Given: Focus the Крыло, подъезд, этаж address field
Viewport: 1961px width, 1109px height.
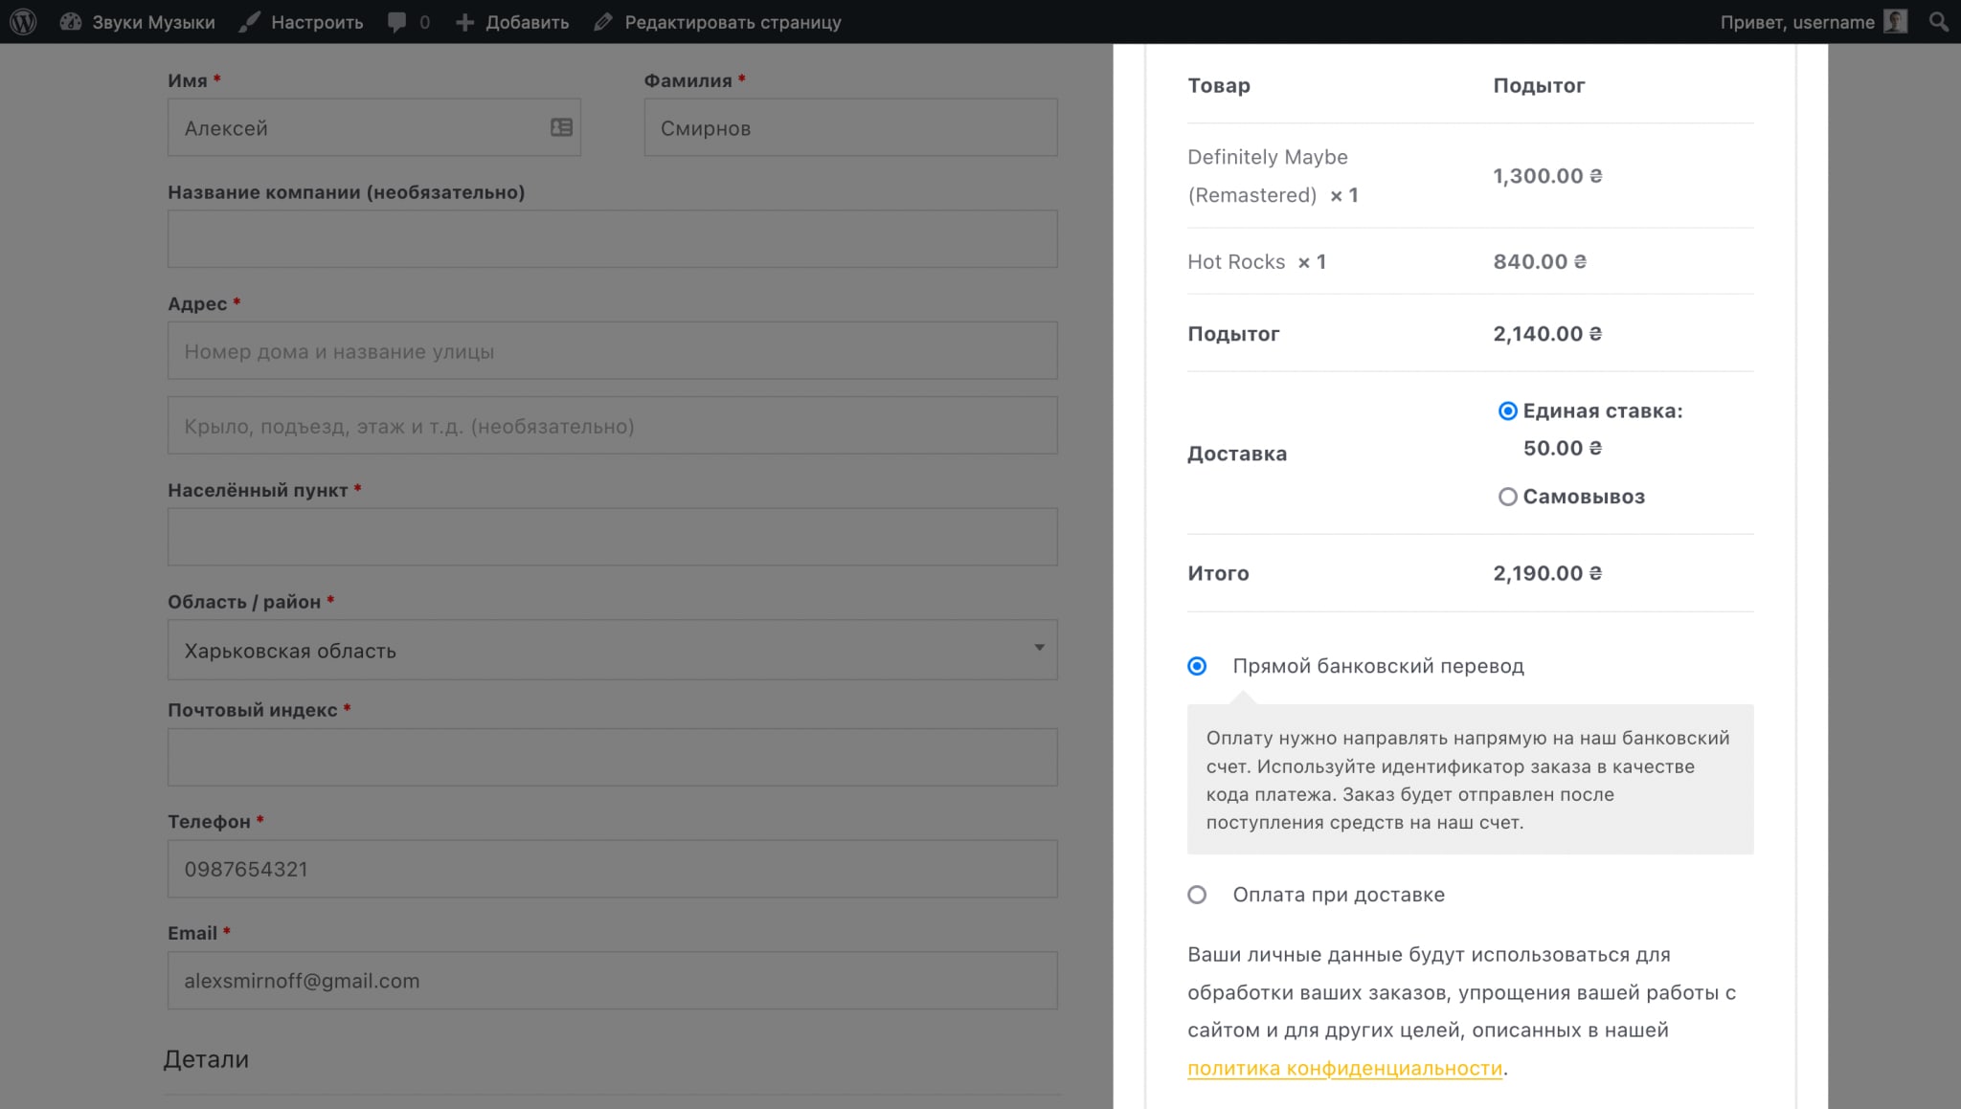Looking at the screenshot, I should pyautogui.click(x=613, y=426).
